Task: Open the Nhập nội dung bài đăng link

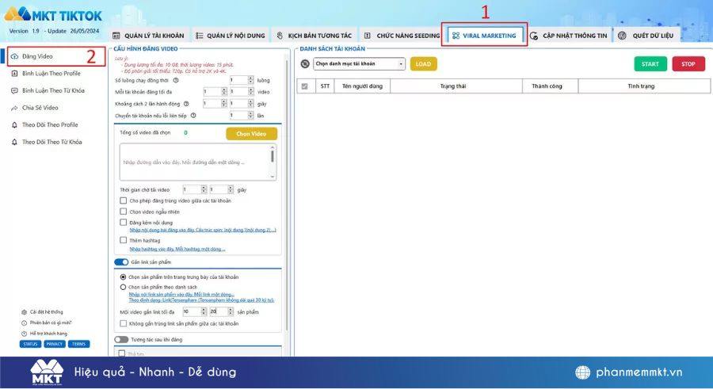Action: (203, 231)
